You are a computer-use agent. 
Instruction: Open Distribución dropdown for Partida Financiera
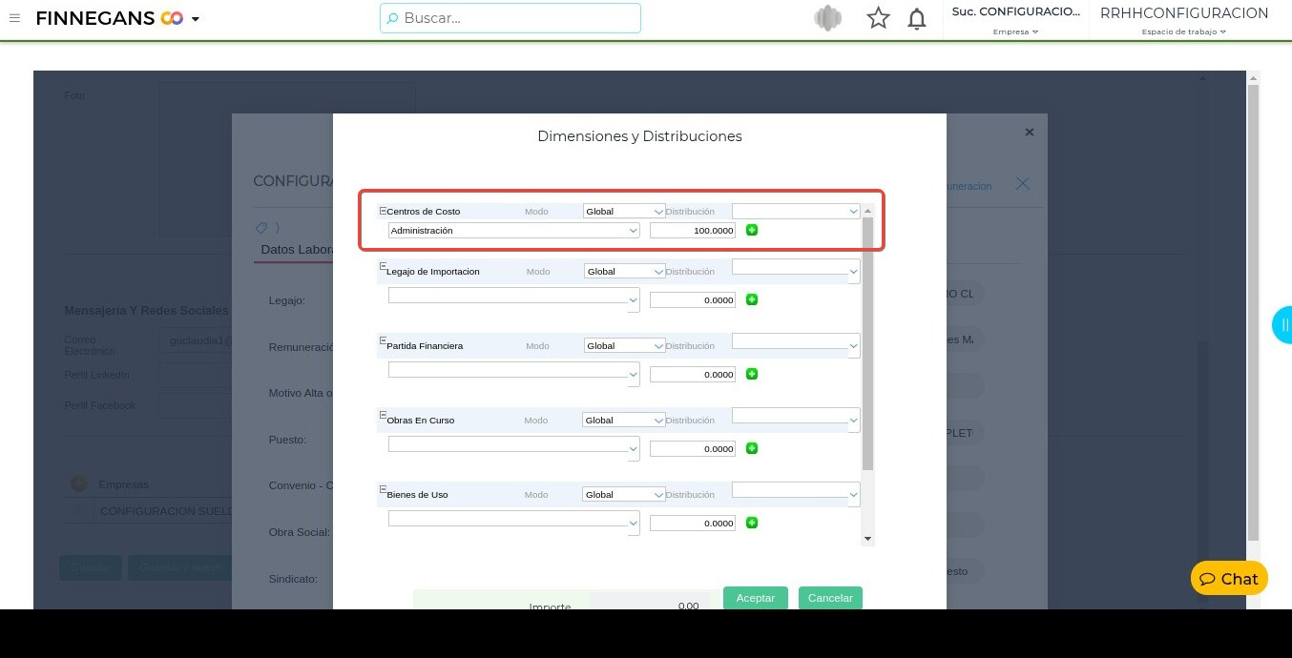796,345
